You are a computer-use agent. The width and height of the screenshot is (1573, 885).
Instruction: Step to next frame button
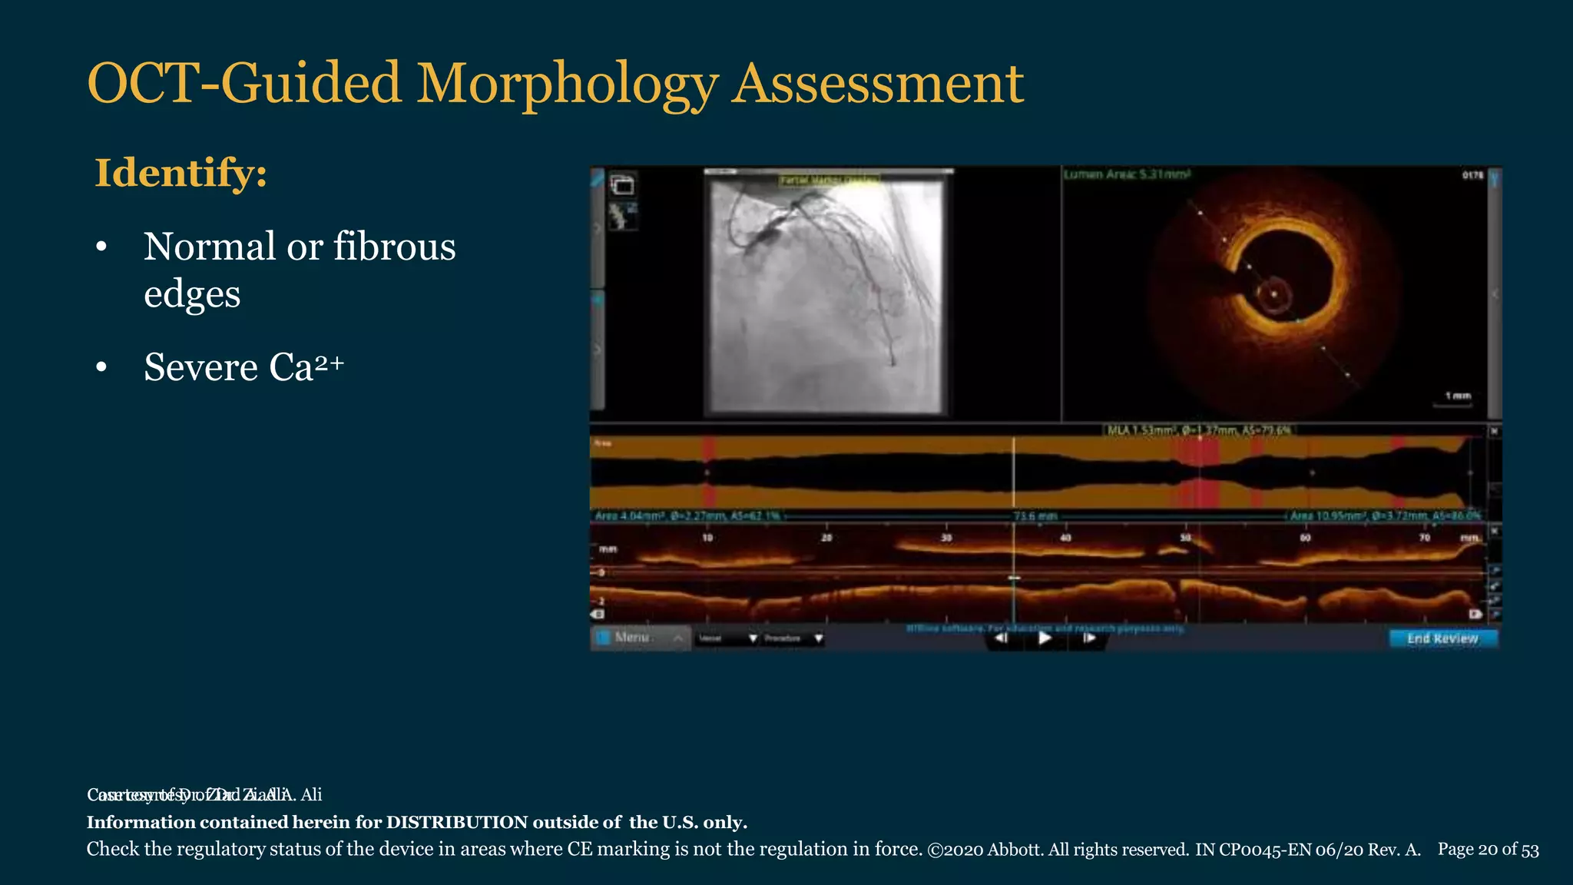tap(1089, 638)
